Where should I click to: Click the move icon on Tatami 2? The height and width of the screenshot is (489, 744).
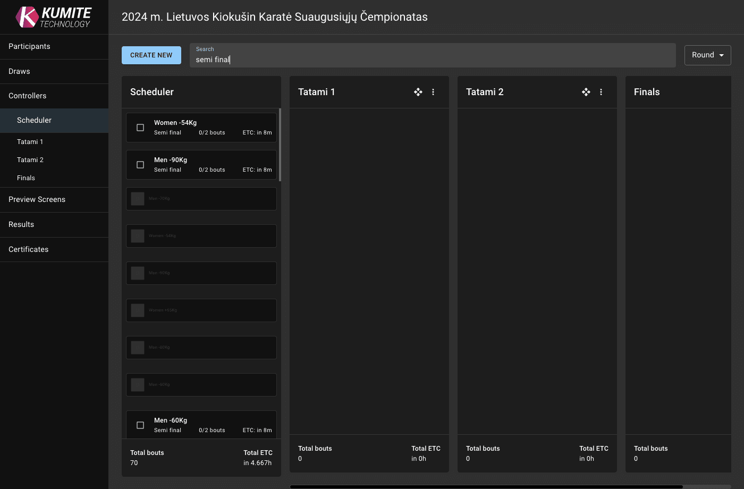point(586,92)
